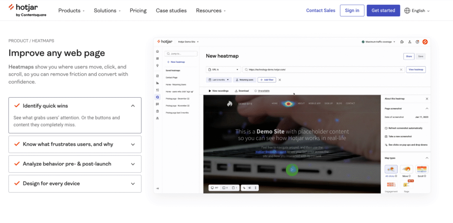453x223 pixels.
Task: Select the Scroll map type
Action: [422, 169]
